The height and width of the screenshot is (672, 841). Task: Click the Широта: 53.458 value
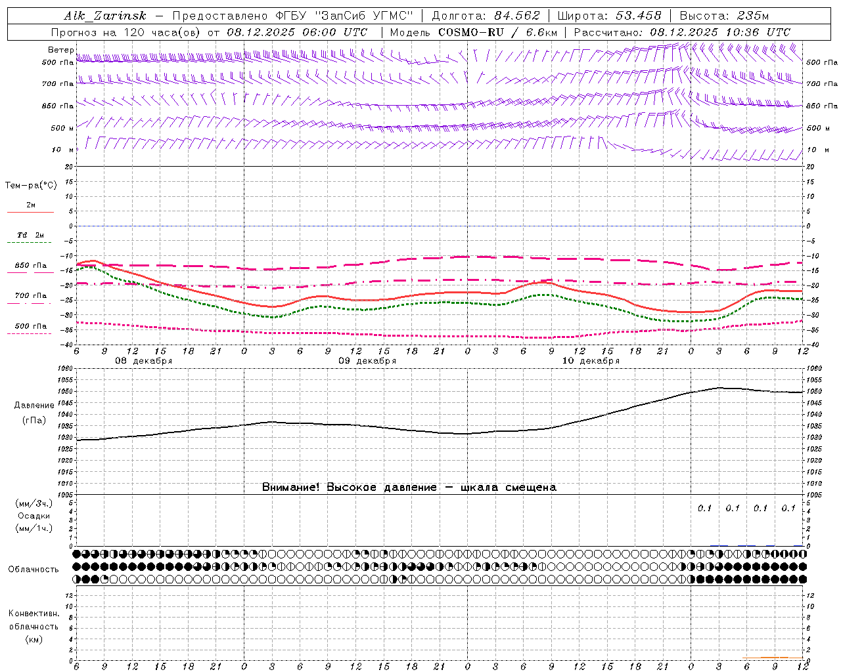609,16
